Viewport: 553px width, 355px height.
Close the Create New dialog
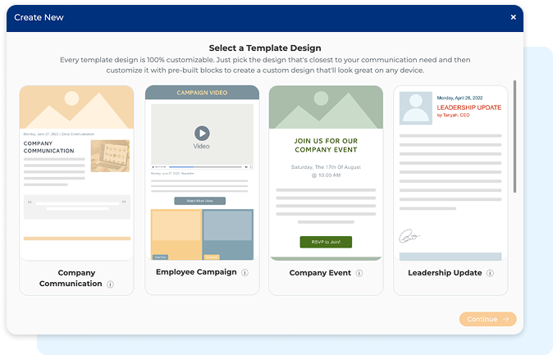tap(513, 17)
